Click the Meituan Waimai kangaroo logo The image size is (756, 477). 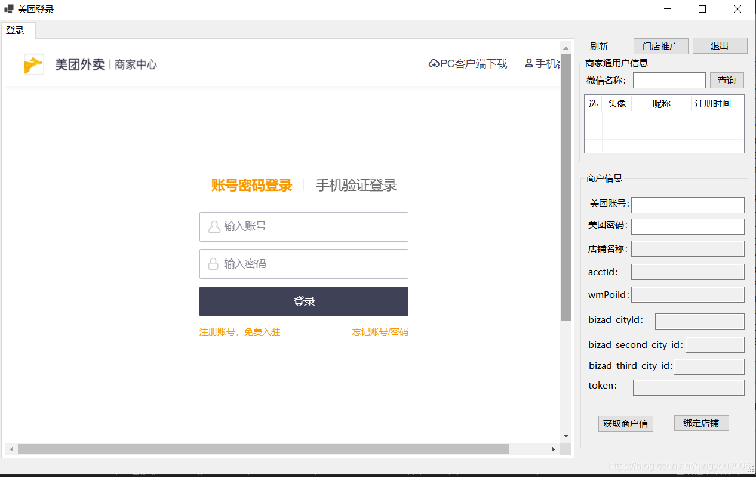pos(33,64)
